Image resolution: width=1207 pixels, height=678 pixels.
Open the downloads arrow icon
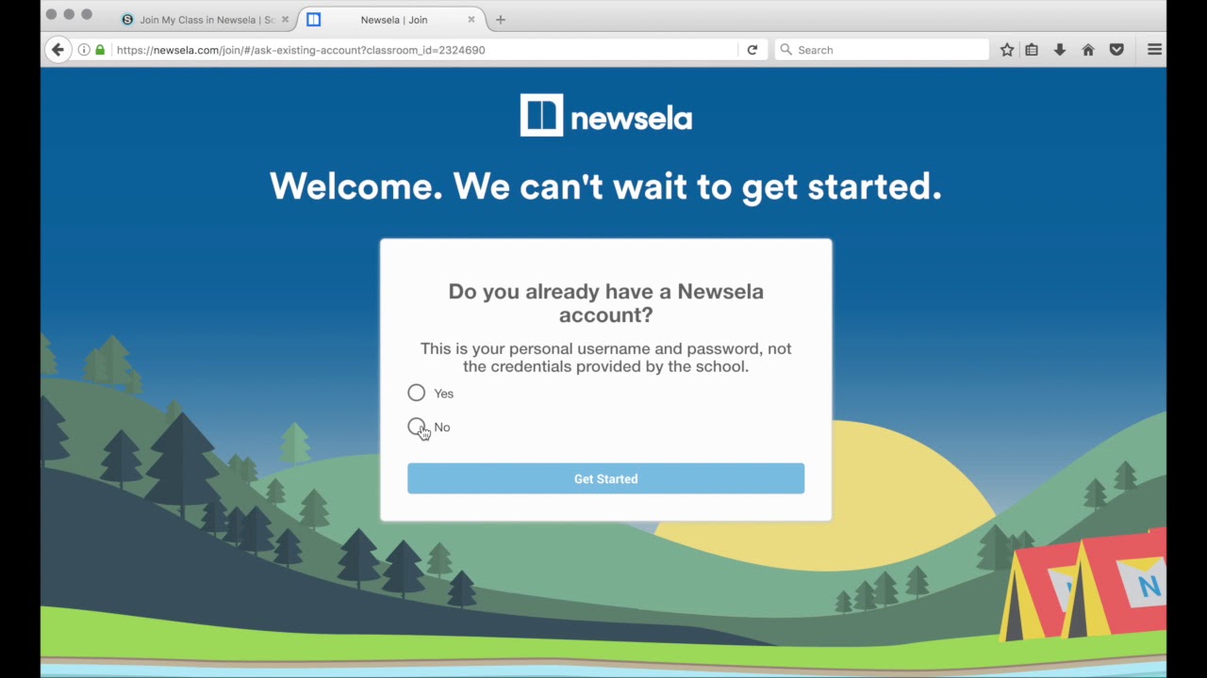coord(1060,50)
